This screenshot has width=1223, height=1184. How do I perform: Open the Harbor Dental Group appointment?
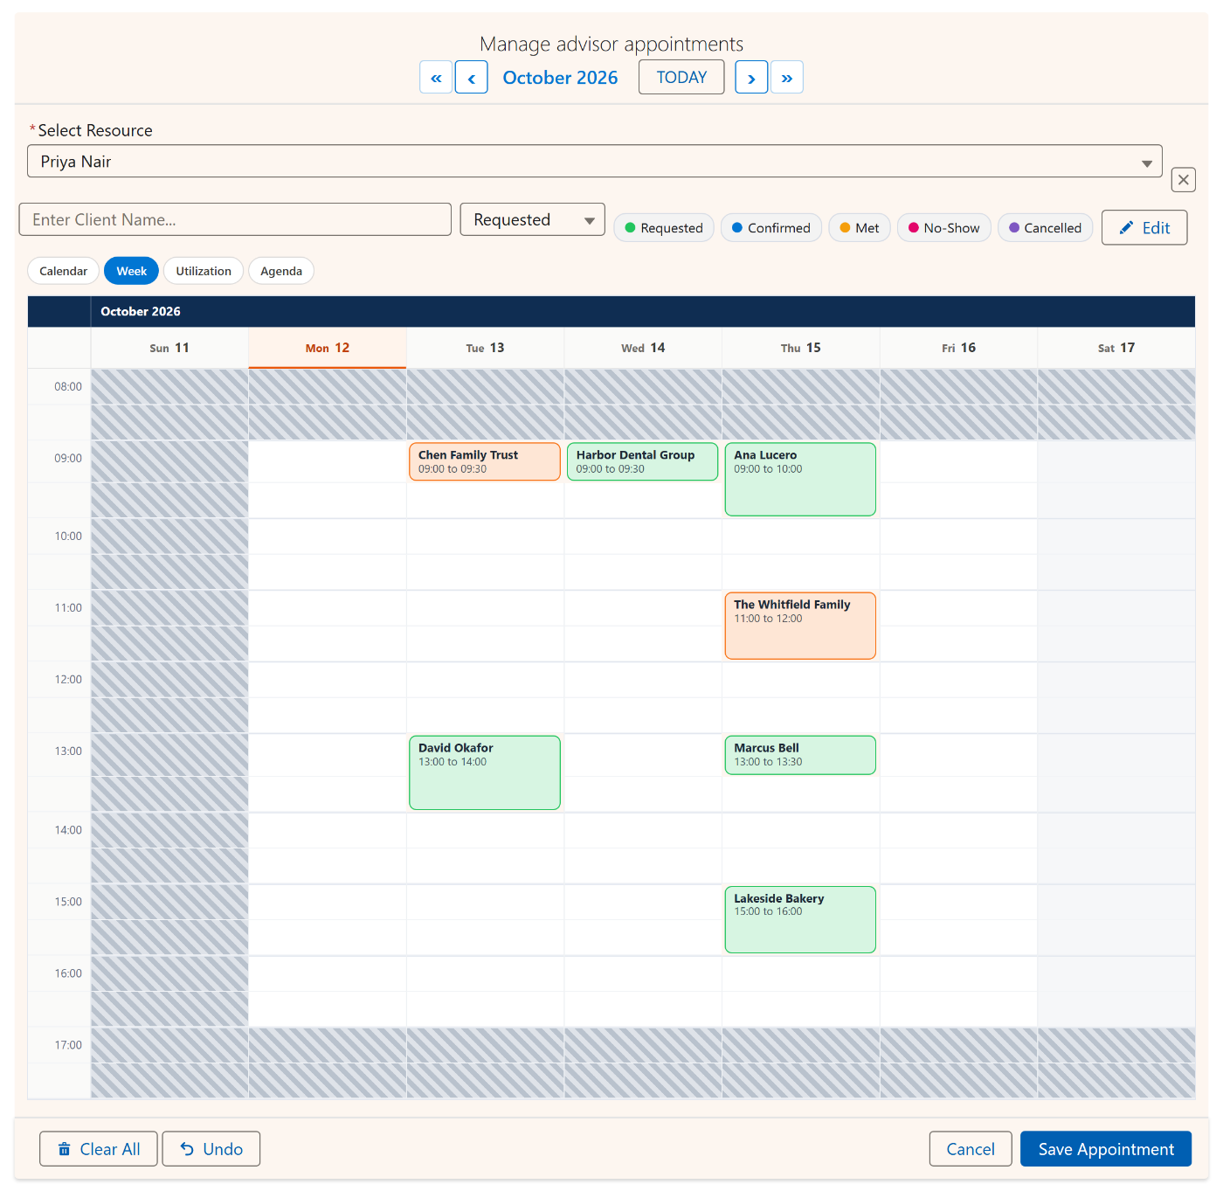click(x=643, y=461)
